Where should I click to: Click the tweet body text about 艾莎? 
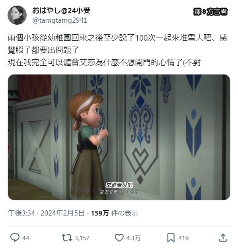tap(104, 63)
